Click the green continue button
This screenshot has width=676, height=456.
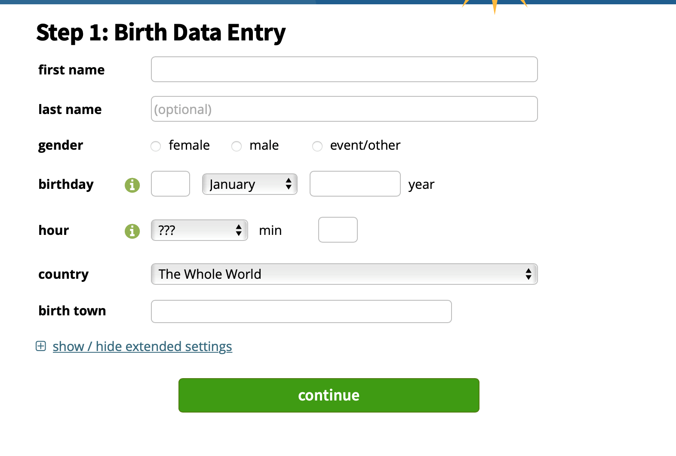pyautogui.click(x=329, y=395)
